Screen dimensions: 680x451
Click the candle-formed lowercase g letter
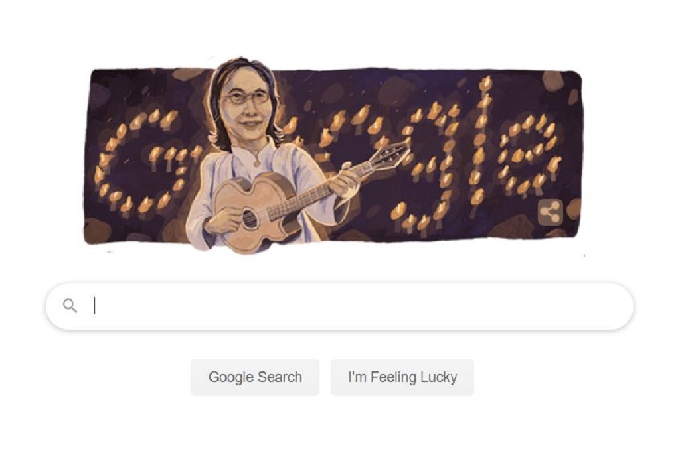pos(427,169)
